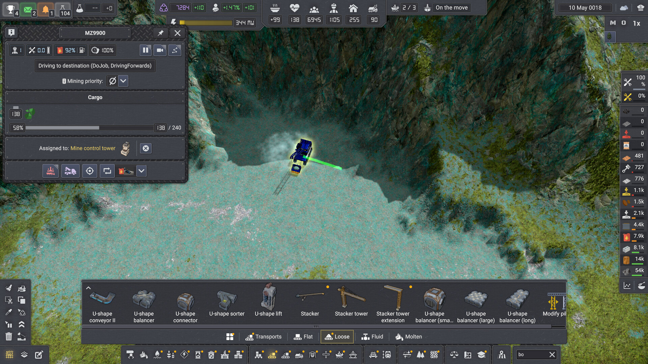Viewport: 648px width, 364px height.
Task: Switch to the Molten tab
Action: tap(409, 337)
